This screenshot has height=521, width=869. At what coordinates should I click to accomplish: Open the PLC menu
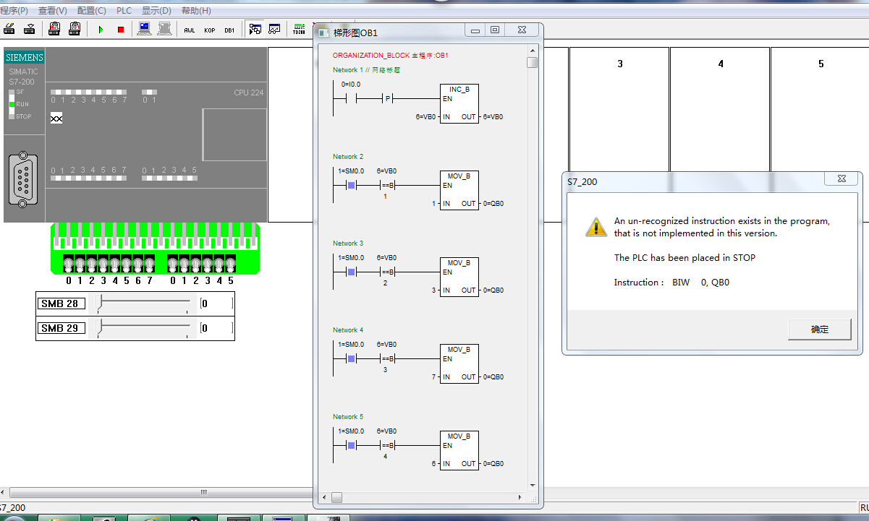pyautogui.click(x=124, y=11)
